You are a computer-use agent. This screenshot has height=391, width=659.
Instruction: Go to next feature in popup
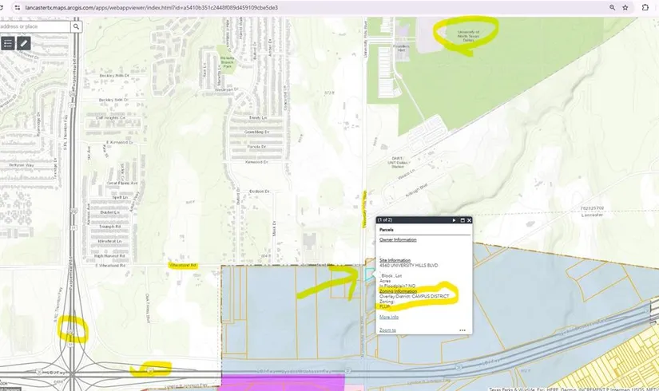[454, 219]
